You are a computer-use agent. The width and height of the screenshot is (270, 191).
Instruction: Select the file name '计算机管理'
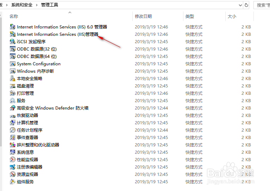[x=27, y=123]
